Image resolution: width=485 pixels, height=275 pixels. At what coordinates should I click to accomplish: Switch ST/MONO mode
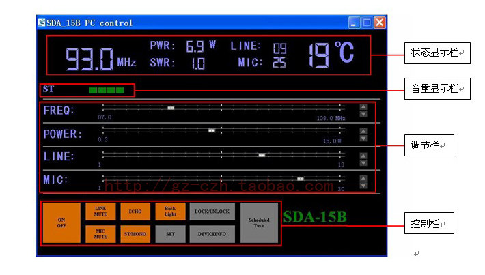(x=135, y=234)
